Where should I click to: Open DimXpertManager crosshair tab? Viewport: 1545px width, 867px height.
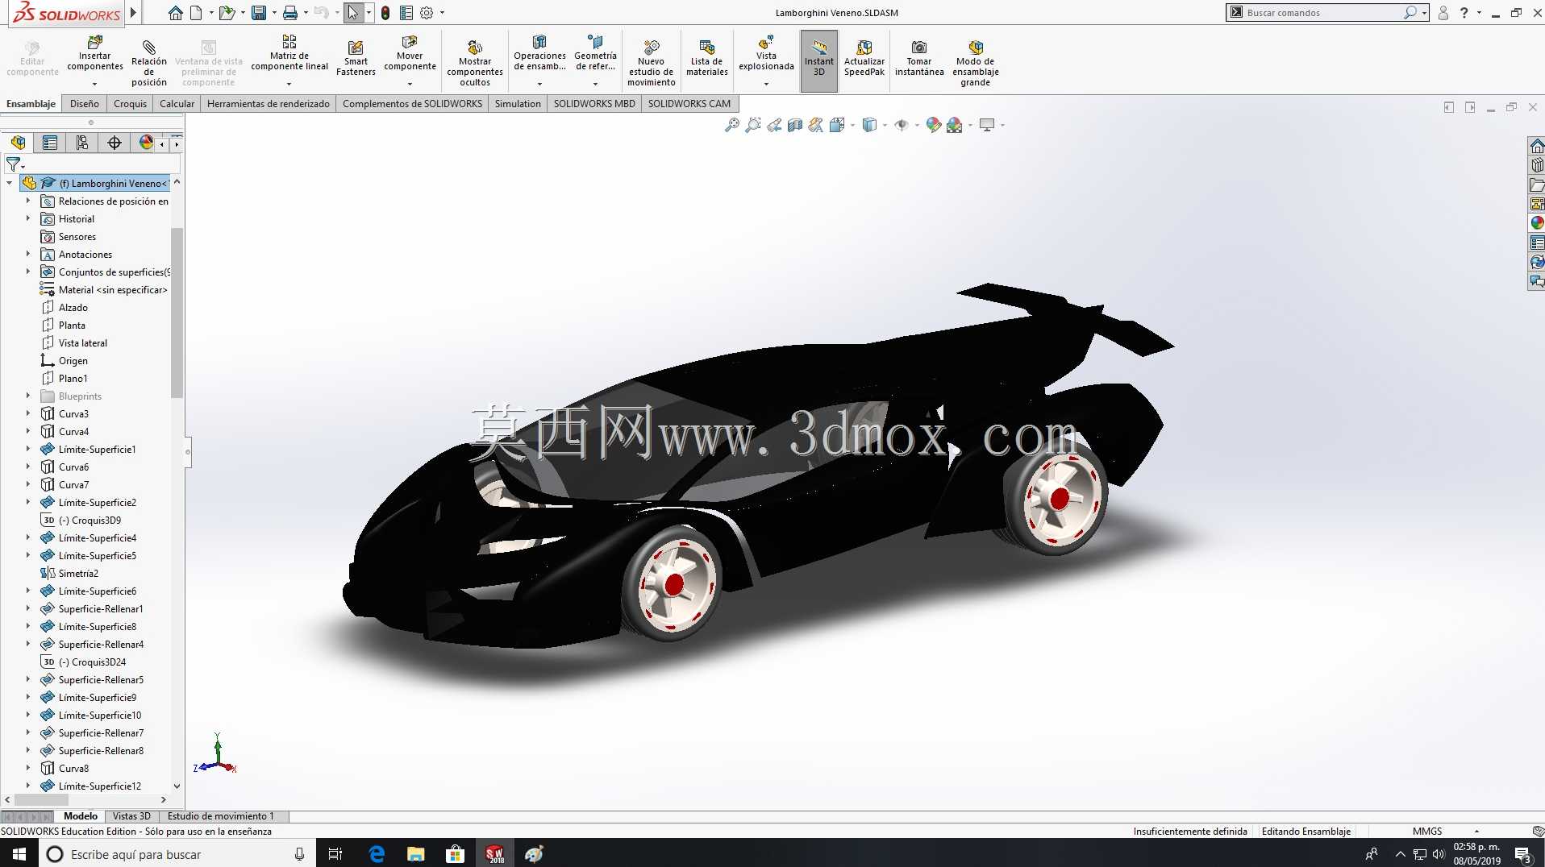(115, 143)
